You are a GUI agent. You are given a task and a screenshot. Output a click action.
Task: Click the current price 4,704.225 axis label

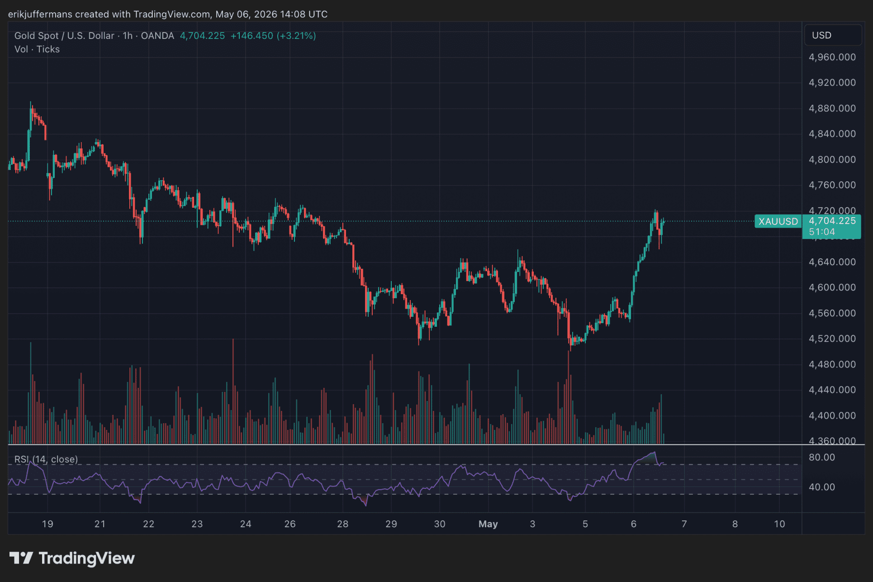click(832, 221)
